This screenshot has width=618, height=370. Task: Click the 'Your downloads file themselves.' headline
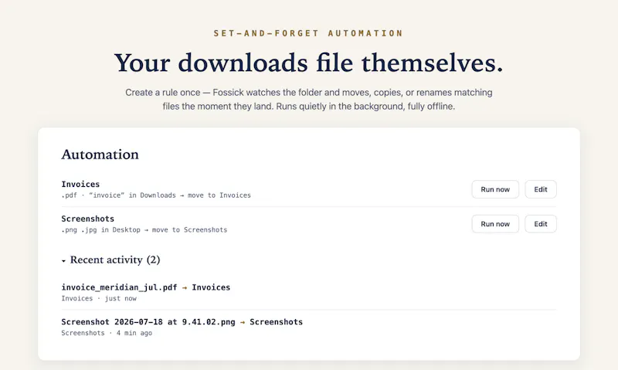(x=309, y=63)
